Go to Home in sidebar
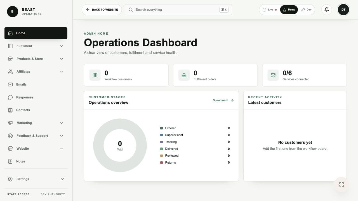Image resolution: width=358 pixels, height=201 pixels. coord(36,33)
